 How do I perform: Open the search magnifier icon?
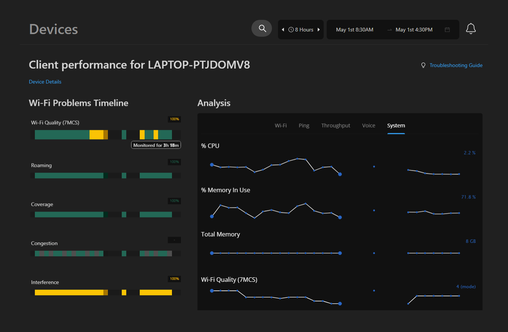261,28
